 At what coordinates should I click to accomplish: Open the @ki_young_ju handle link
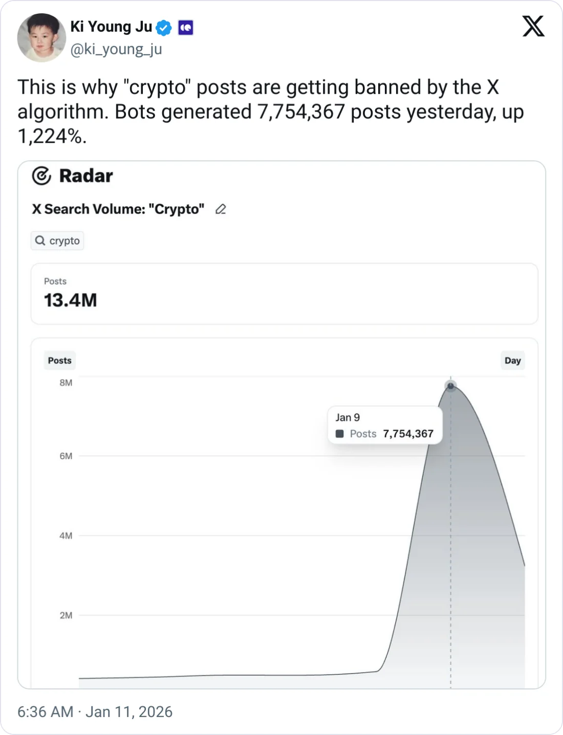click(116, 49)
